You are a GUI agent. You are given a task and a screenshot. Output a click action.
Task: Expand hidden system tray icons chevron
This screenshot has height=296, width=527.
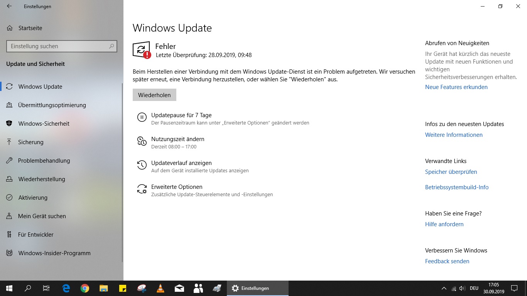click(444, 288)
